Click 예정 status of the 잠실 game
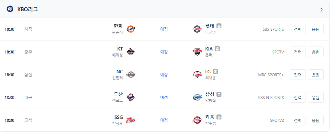The width and height of the screenshot is (331, 132). (x=164, y=75)
